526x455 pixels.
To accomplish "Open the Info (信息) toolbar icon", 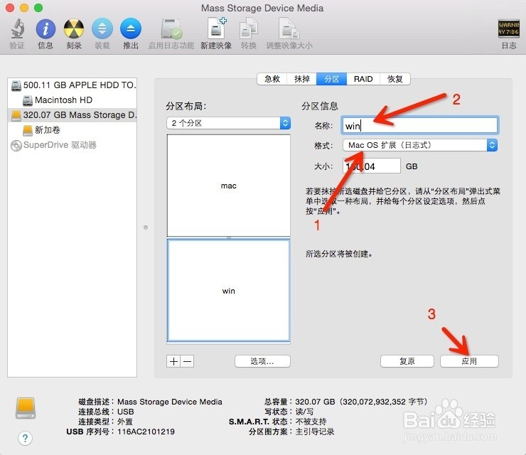I will pos(45,29).
